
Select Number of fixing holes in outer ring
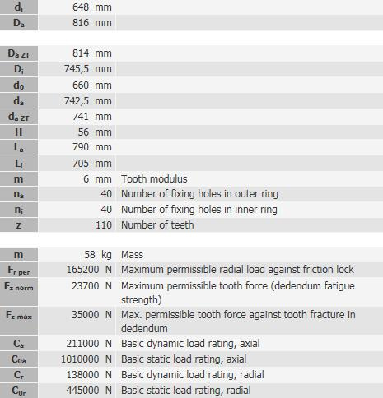(199, 194)
